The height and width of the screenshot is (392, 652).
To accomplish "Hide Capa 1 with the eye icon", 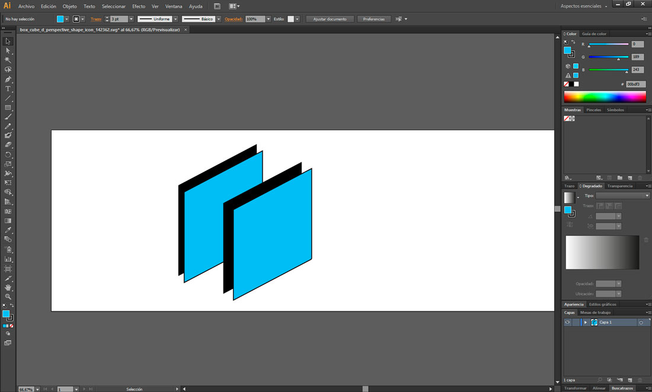I will [567, 323].
